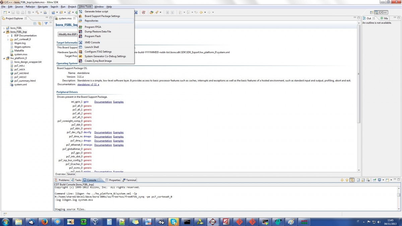This screenshot has width=402, height=226.
Task: Click the Skype taskbar icon
Action: point(174,222)
